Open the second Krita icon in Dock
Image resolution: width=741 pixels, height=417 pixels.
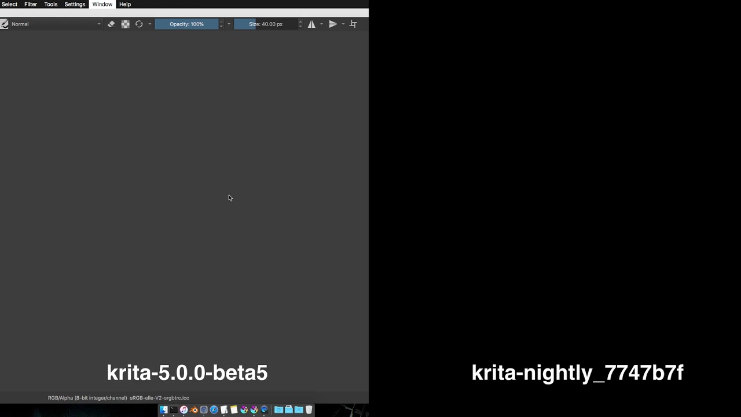click(x=254, y=410)
